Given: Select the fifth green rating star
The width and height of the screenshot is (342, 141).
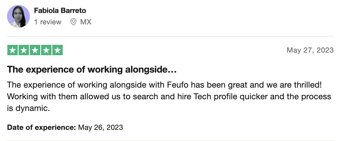Looking at the screenshot, I should 58,50.
